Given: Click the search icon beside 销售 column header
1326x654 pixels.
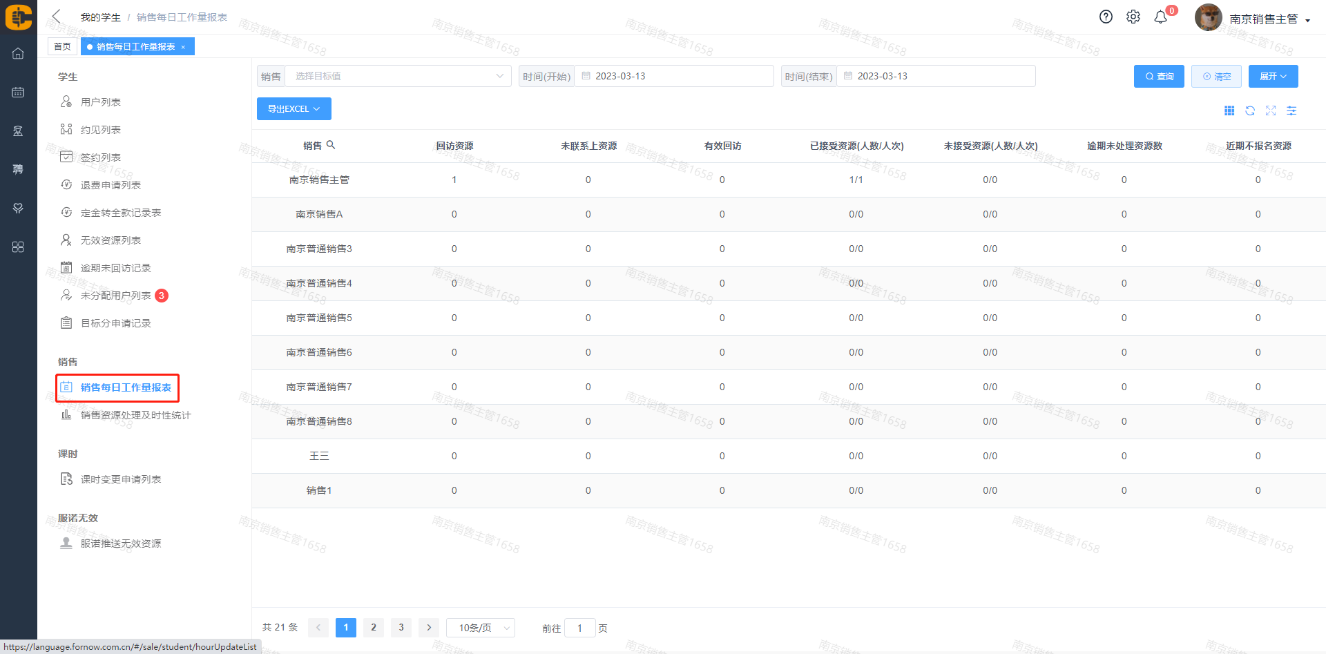Looking at the screenshot, I should click(331, 145).
